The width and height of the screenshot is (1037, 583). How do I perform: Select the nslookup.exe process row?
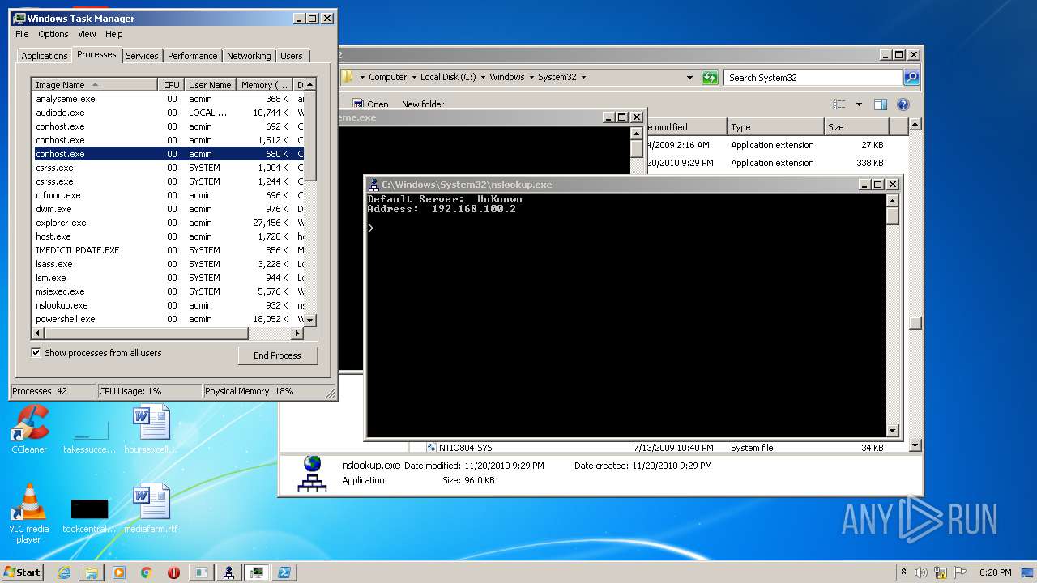(168, 305)
